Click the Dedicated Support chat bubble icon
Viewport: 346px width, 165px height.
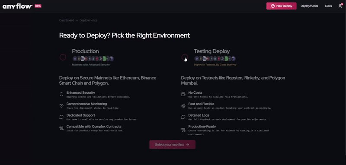pyautogui.click(x=61, y=117)
